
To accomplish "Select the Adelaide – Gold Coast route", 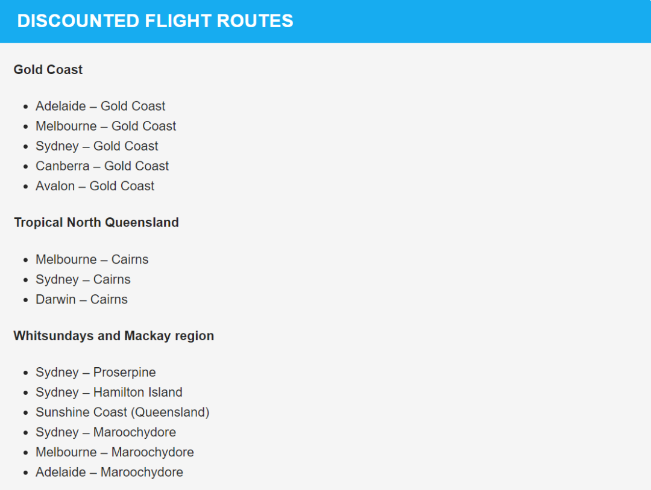I will [101, 106].
